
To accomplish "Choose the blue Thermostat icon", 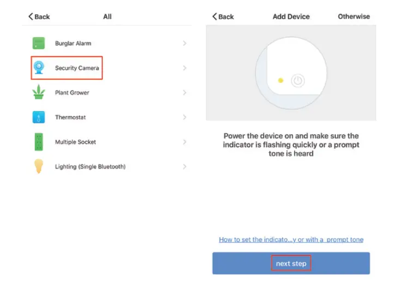I will pyautogui.click(x=39, y=117).
